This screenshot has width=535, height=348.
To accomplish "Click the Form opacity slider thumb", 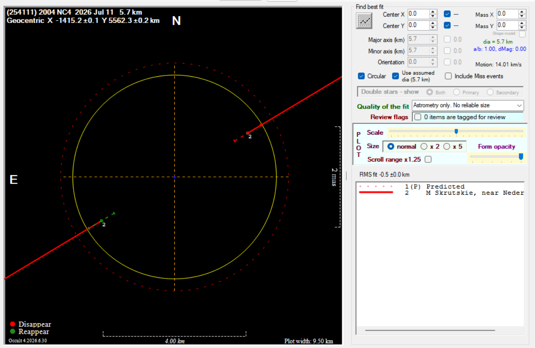I will point(521,156).
